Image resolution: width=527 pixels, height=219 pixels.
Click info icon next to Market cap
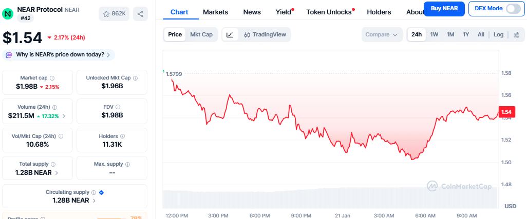point(52,78)
